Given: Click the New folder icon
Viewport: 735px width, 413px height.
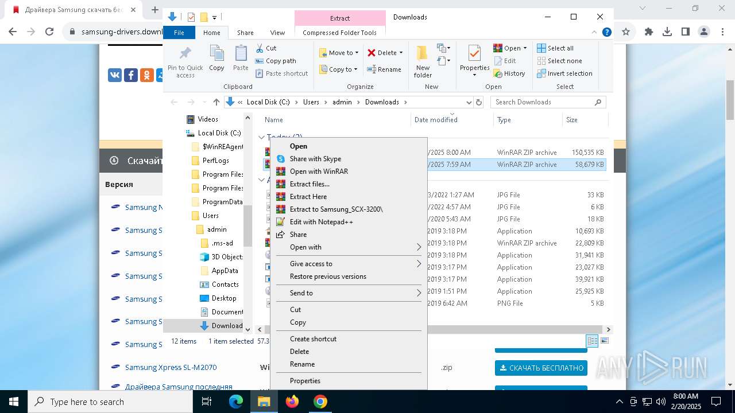Looking at the screenshot, I should tap(423, 53).
